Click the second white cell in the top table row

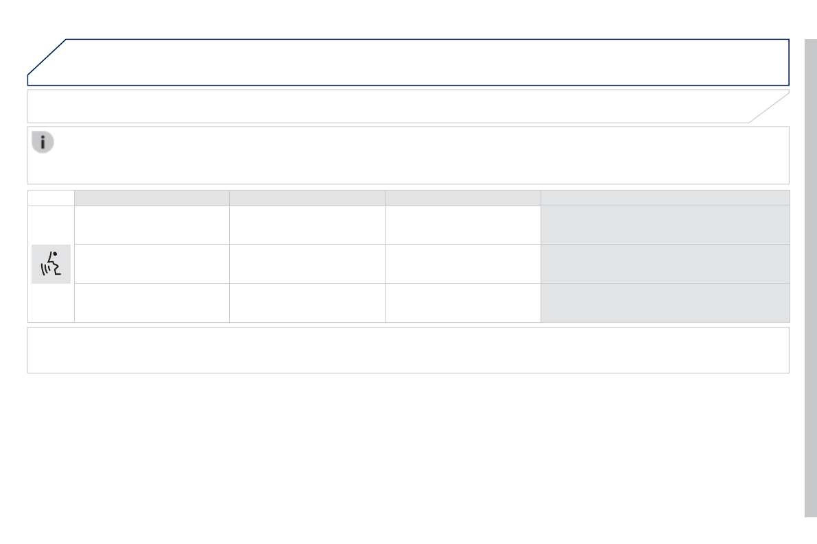pyautogui.click(x=307, y=225)
